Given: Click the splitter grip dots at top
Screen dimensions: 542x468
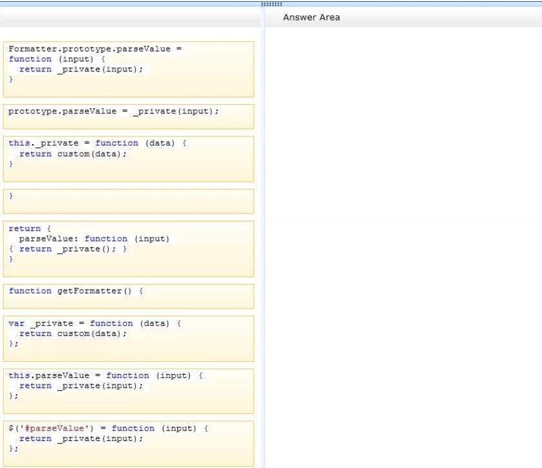Looking at the screenshot, I should 272,4.
